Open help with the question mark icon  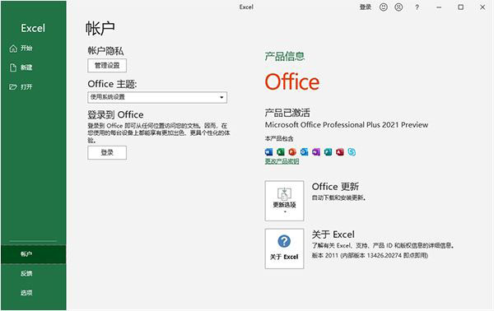pyautogui.click(x=417, y=7)
